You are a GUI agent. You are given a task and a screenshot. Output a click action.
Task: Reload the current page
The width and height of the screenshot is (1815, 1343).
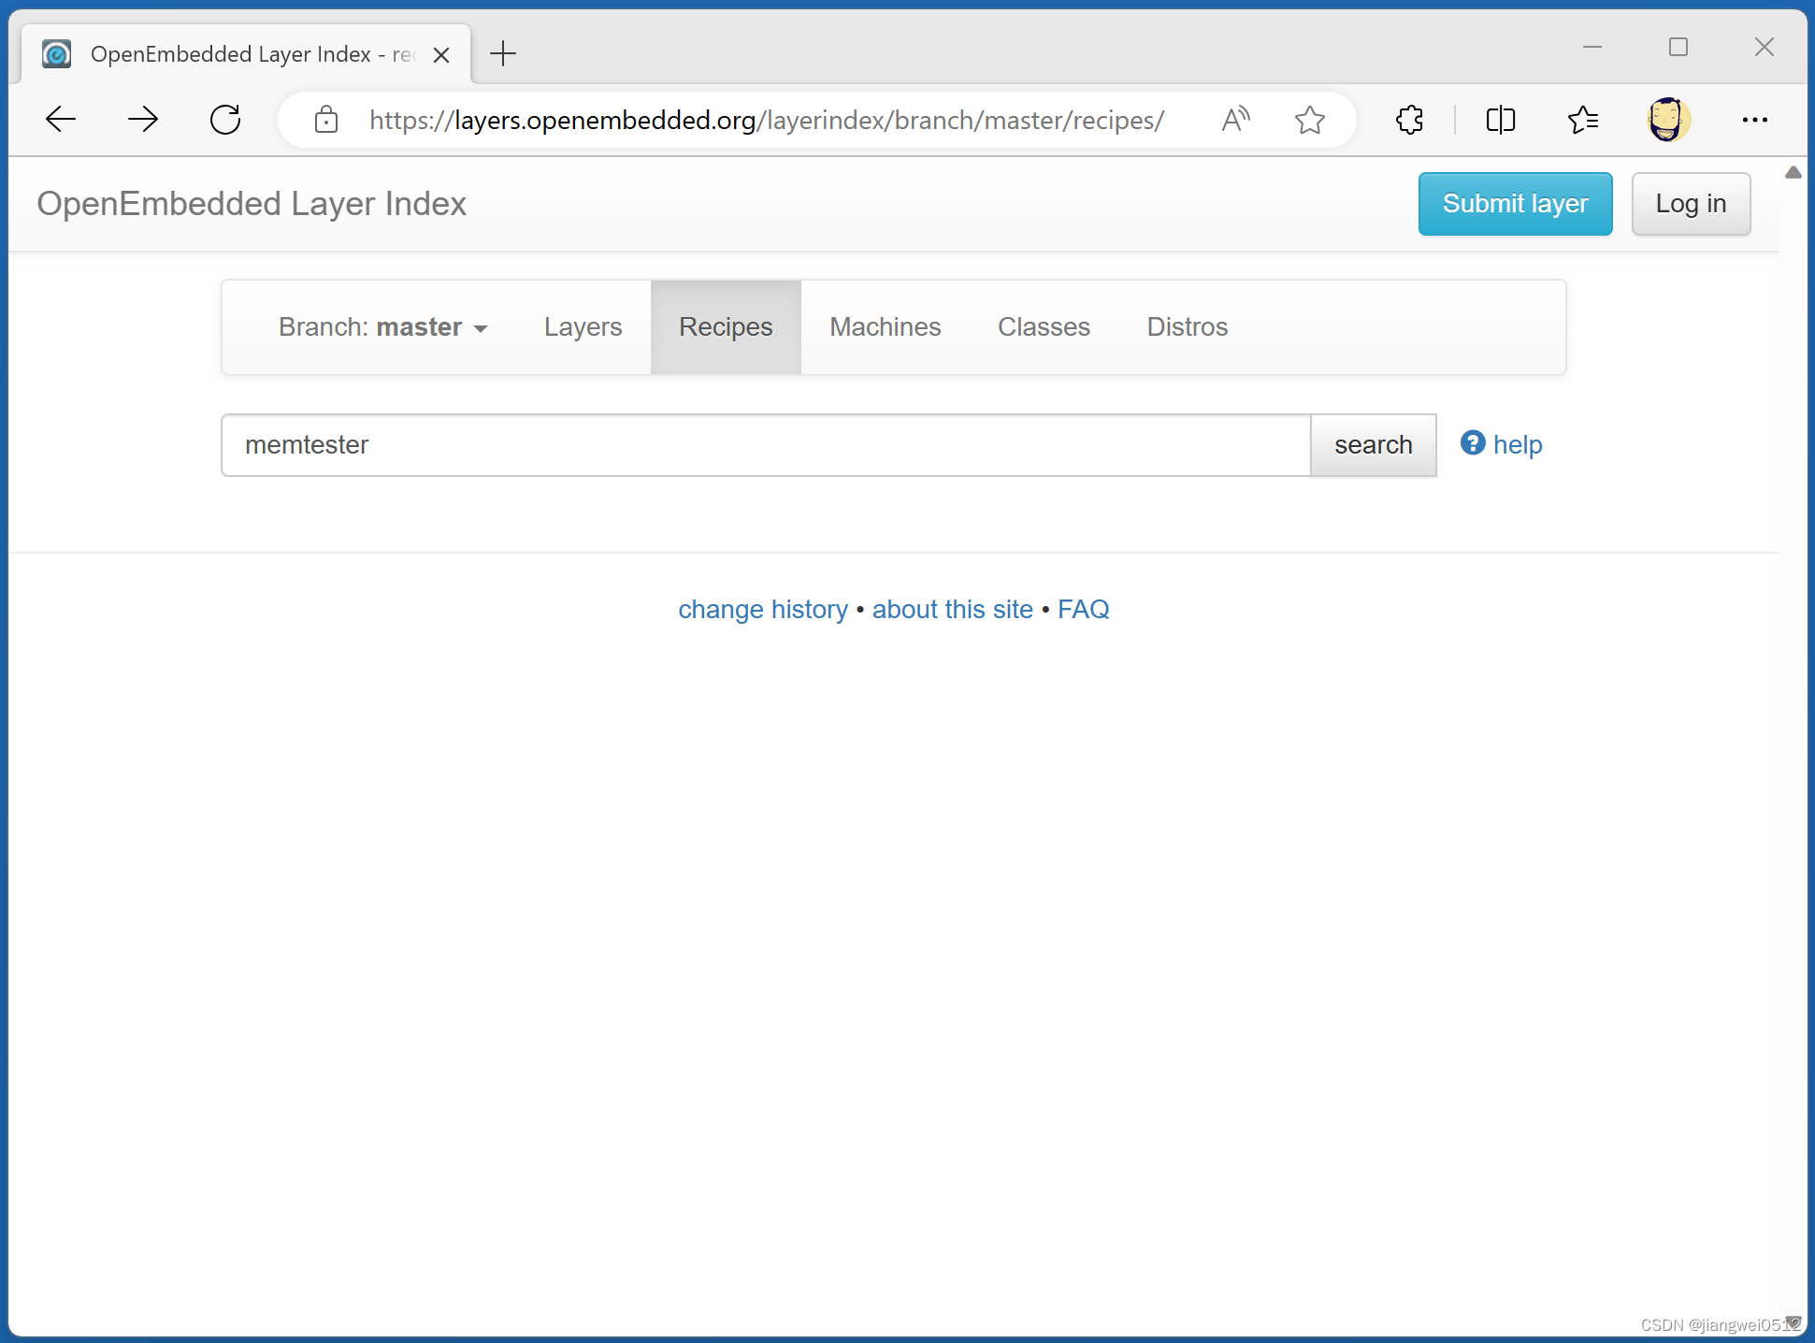[225, 120]
